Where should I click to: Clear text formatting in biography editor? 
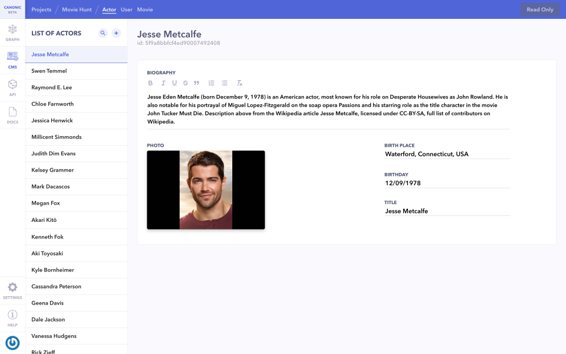(x=239, y=83)
